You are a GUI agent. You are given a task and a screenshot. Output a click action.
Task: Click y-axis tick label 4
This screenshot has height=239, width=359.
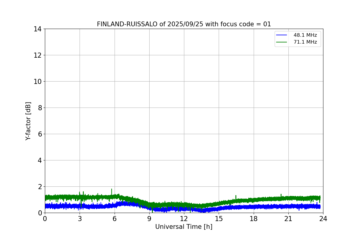coord(40,160)
